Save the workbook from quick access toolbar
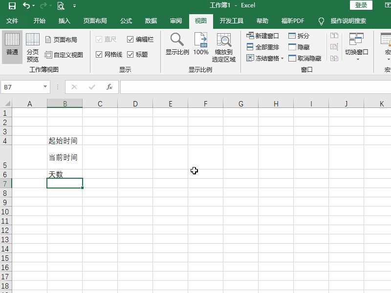Viewport: 391px width, 293px height. click(x=13, y=5)
